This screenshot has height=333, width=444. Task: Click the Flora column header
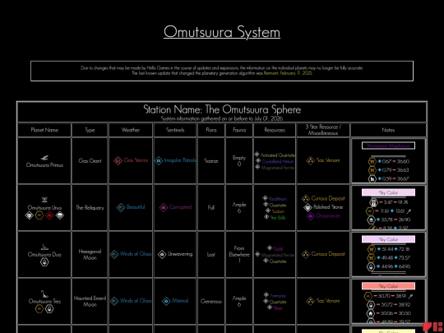pyautogui.click(x=211, y=130)
